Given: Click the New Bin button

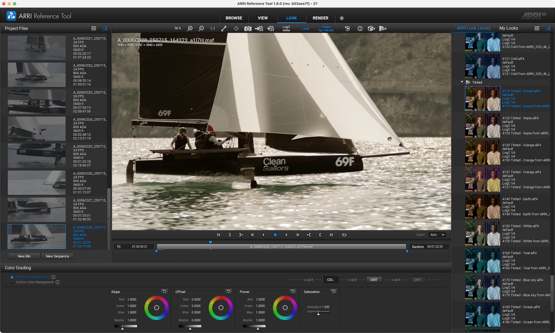Looking at the screenshot, I should [x=24, y=256].
